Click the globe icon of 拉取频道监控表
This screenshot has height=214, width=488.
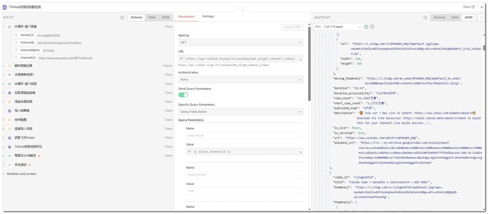click(10, 93)
